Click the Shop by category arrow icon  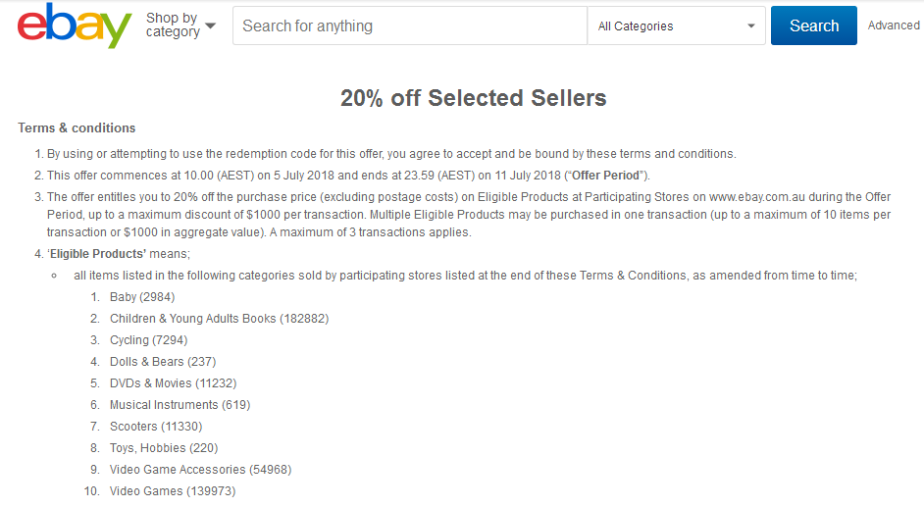(210, 25)
